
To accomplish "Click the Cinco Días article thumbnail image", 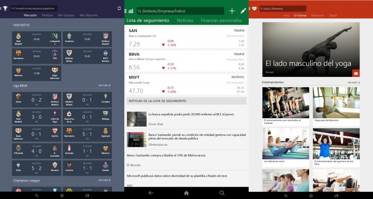I will (x=137, y=119).
